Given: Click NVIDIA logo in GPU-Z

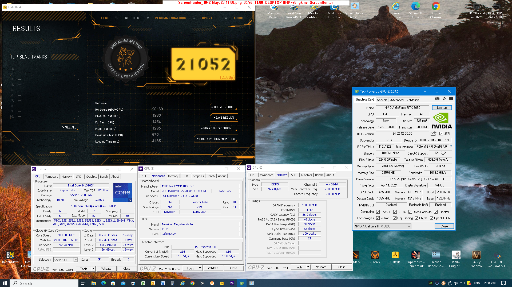Looking at the screenshot, I should click(442, 121).
